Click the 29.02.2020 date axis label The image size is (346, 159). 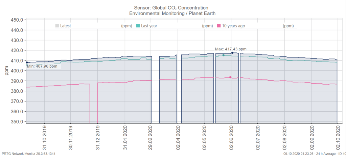coord(151,138)
